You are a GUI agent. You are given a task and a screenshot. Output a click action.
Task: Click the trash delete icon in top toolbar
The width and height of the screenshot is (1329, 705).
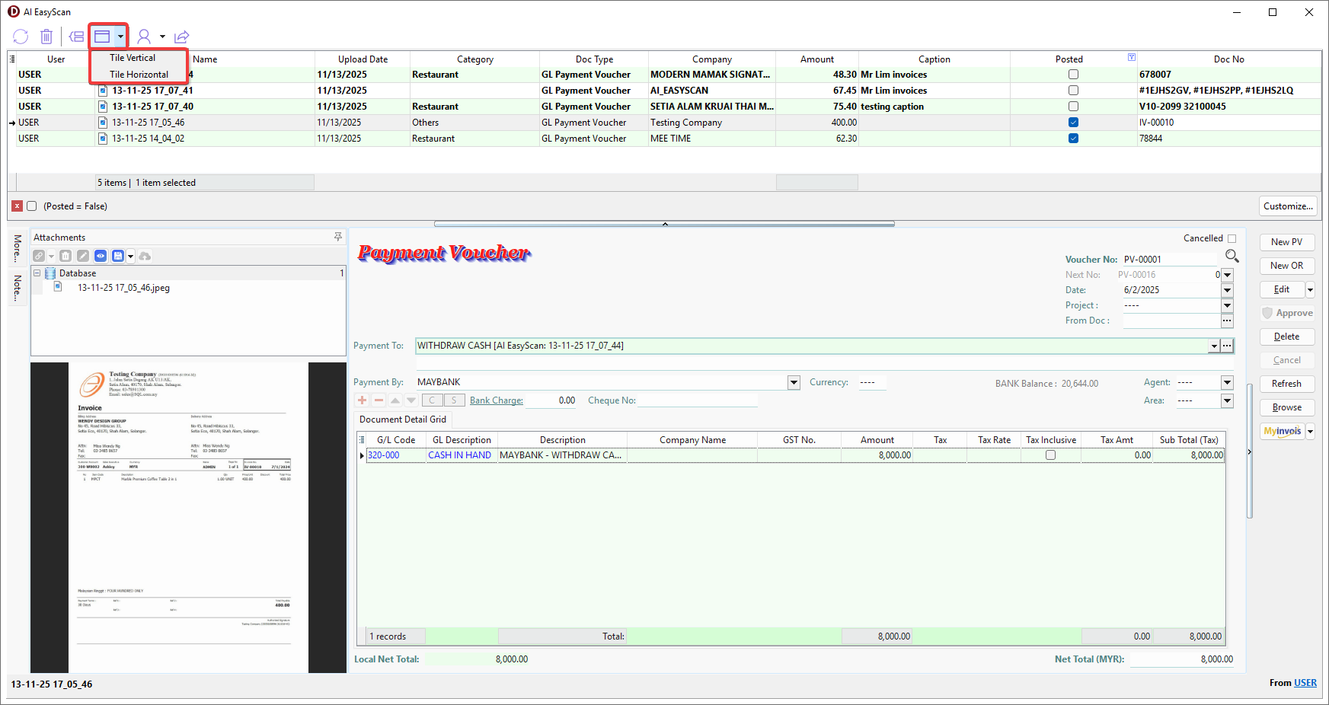[46, 37]
